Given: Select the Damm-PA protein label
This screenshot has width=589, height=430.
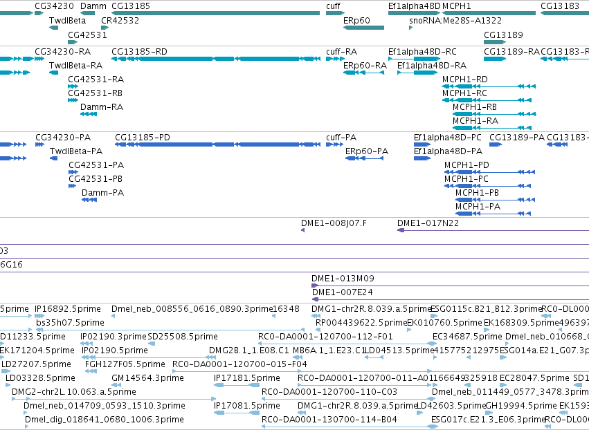Looking at the screenshot, I should 102,193.
